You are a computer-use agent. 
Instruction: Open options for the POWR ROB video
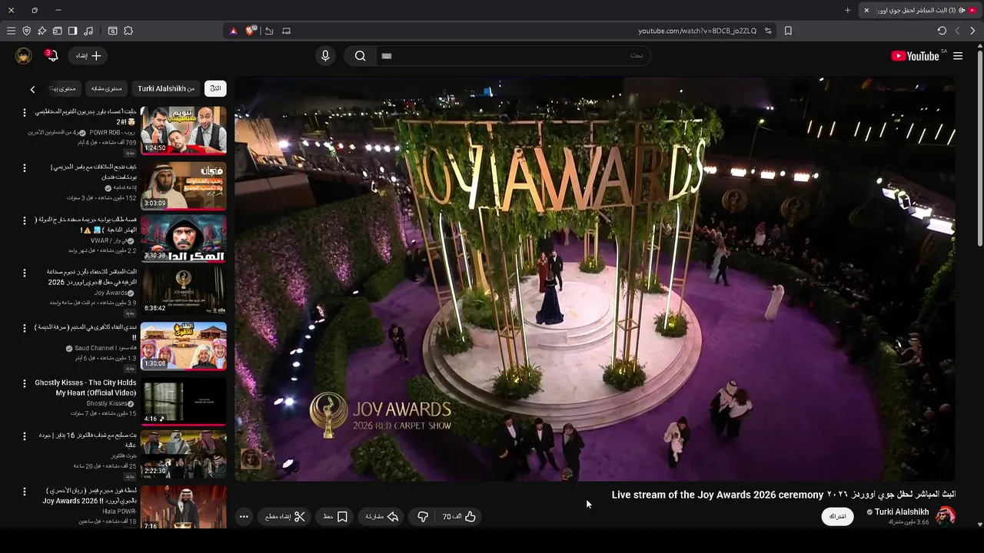(x=24, y=113)
